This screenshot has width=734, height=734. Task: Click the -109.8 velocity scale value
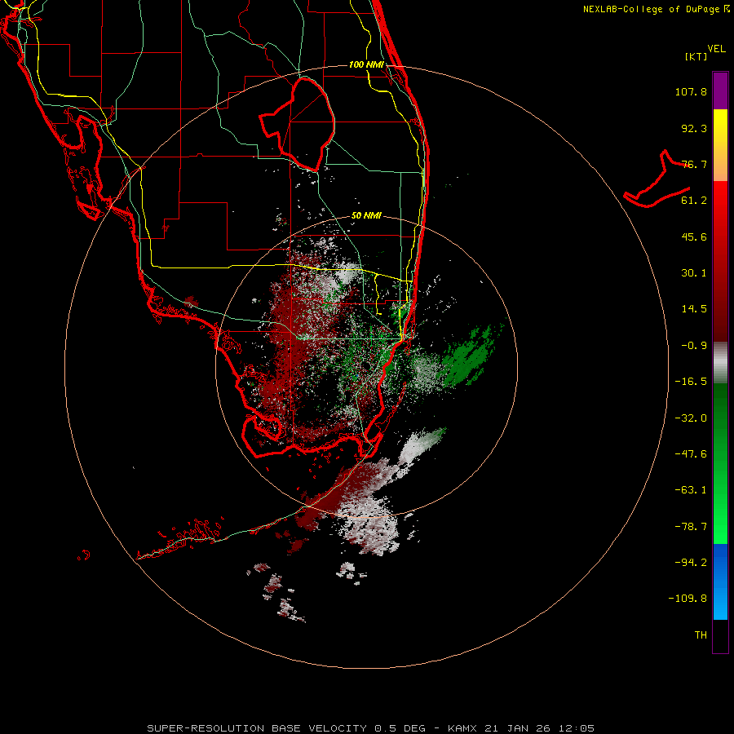[x=688, y=599]
